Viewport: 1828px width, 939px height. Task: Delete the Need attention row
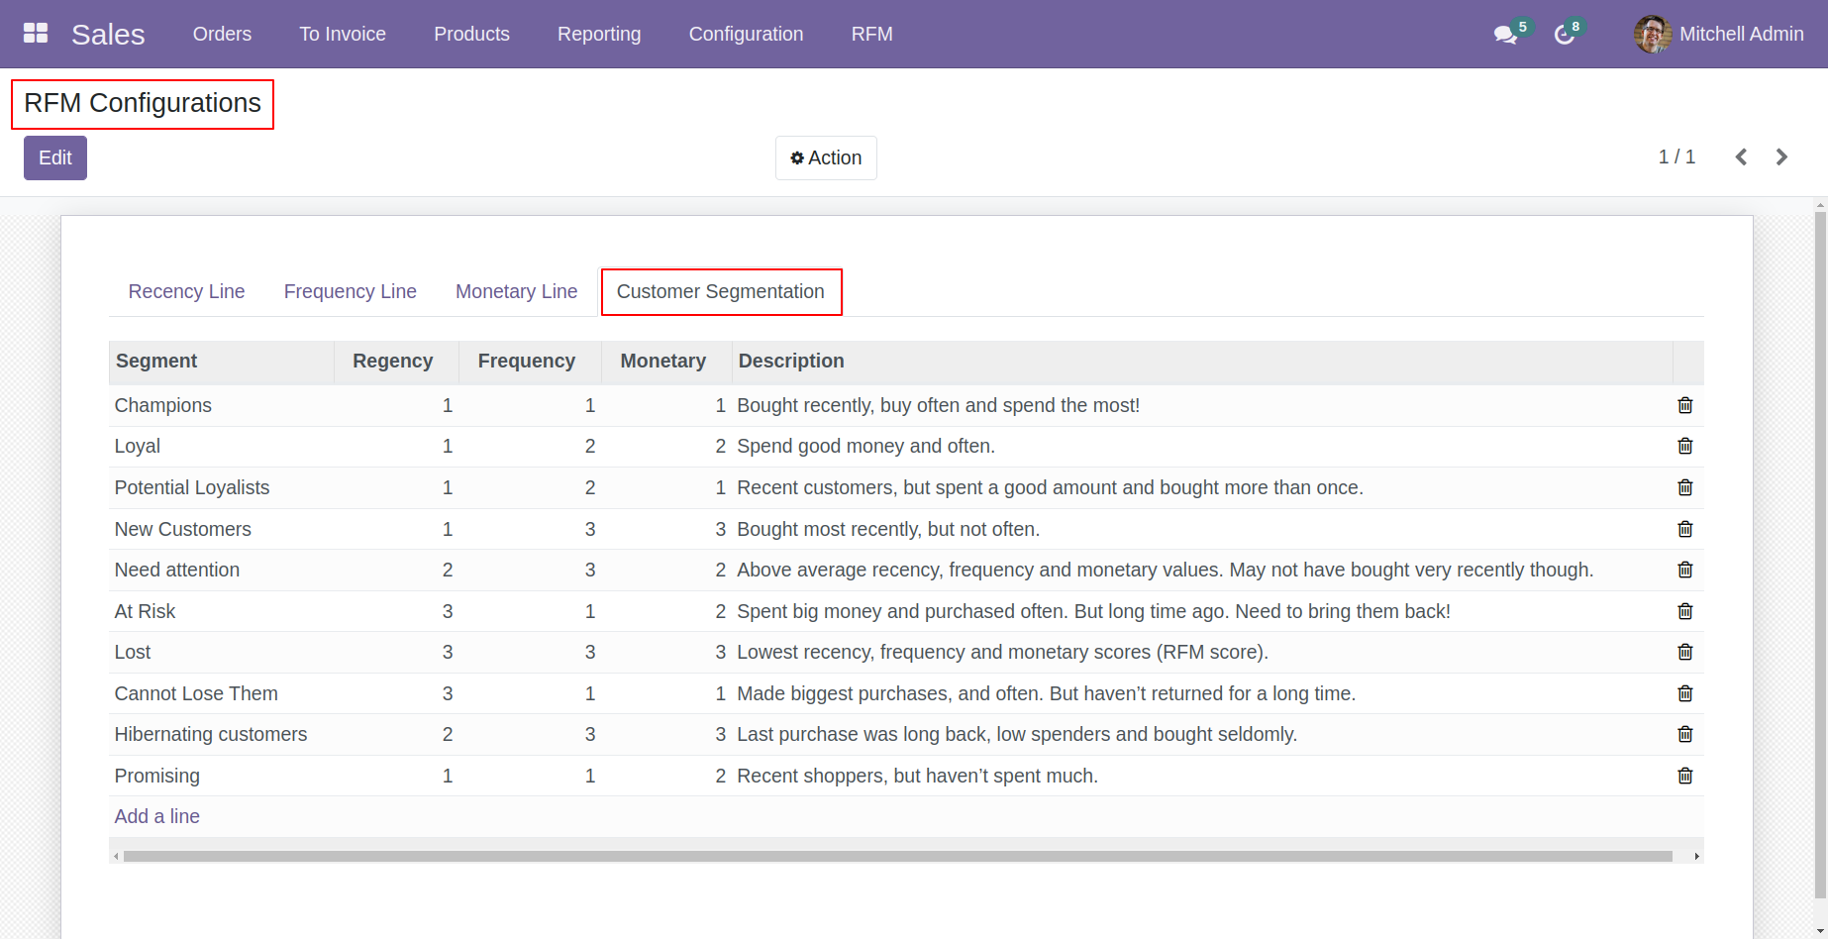tap(1685, 570)
